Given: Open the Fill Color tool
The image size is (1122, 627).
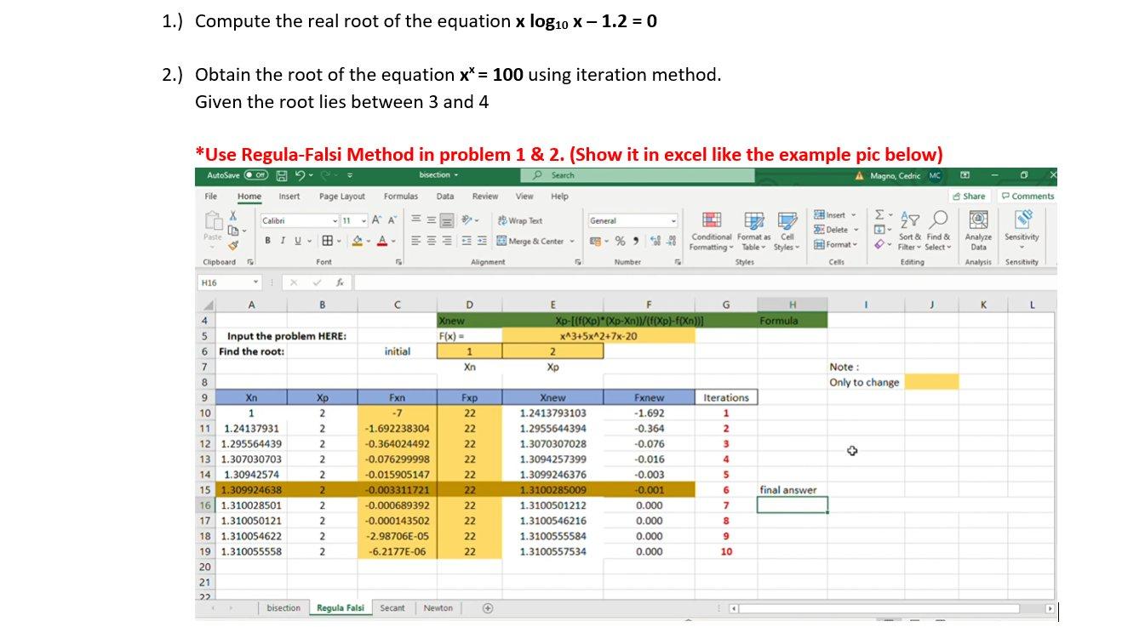Looking at the screenshot, I should (356, 241).
